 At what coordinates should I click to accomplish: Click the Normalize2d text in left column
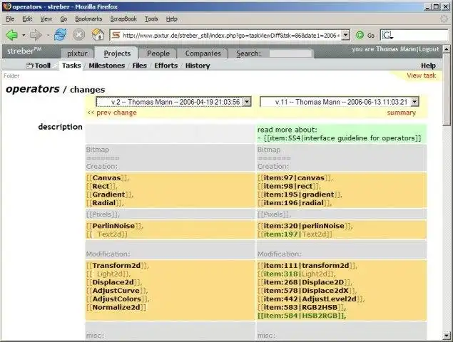click(116, 307)
